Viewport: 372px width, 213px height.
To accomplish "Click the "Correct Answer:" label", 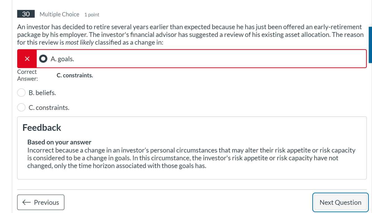I will [x=27, y=75].
